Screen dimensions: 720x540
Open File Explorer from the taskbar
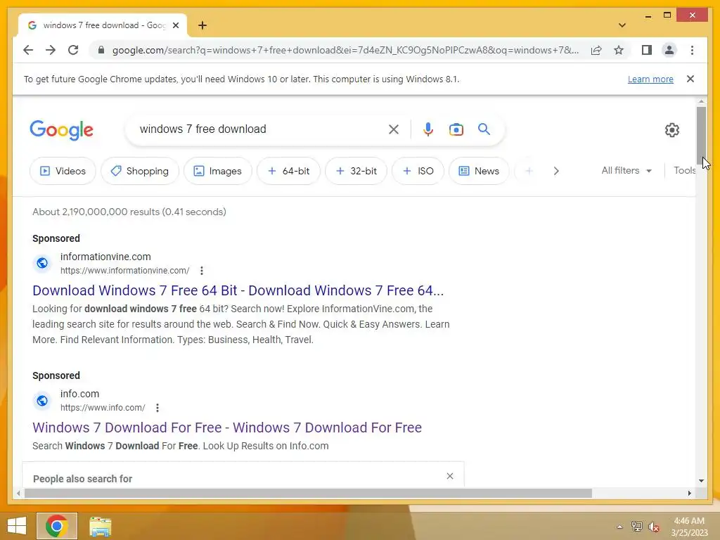pos(100,526)
